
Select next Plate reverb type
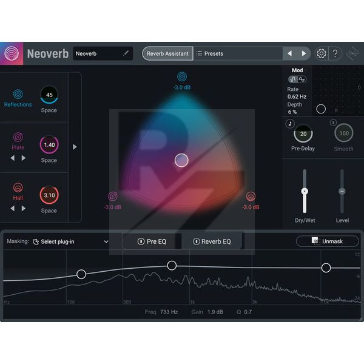pyautogui.click(x=23, y=158)
